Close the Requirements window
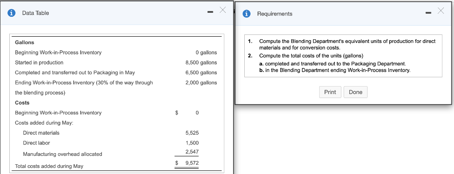Viewport: 454px width, 174px height. (441, 11)
